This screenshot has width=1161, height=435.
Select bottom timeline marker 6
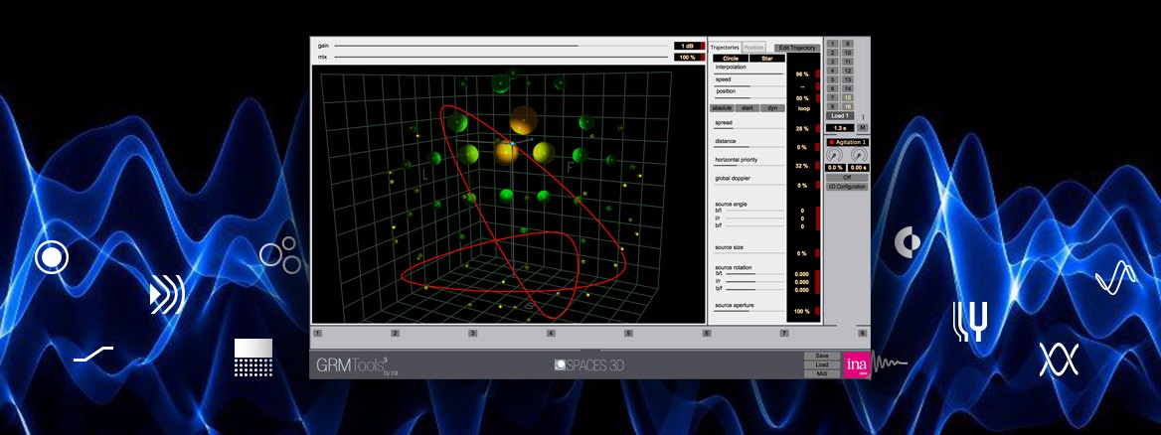pos(707,334)
